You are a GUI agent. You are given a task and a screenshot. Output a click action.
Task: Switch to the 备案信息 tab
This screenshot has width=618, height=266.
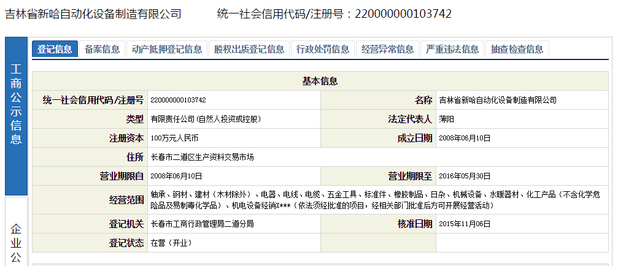[x=102, y=49]
